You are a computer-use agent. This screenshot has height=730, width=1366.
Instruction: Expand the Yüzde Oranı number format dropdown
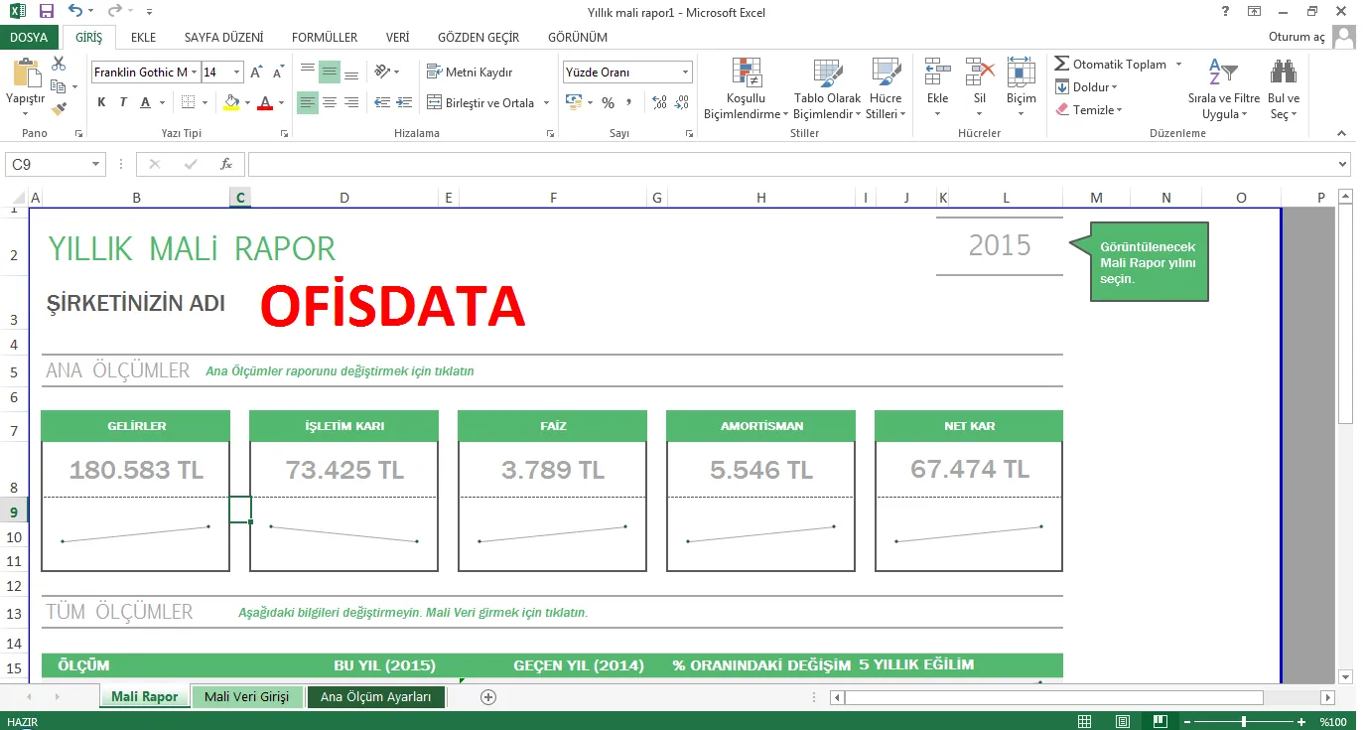point(685,72)
